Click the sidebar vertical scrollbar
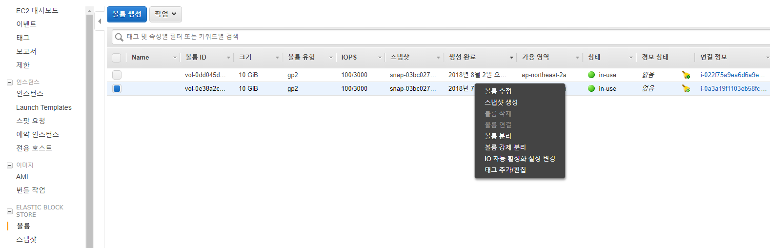 (89, 127)
